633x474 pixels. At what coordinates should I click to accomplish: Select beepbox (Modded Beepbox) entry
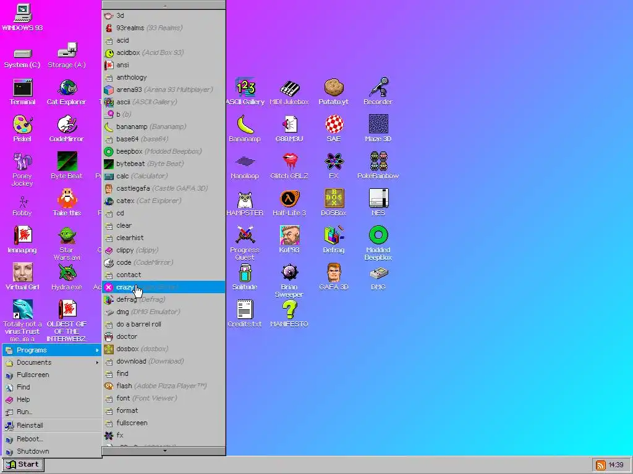(x=164, y=152)
